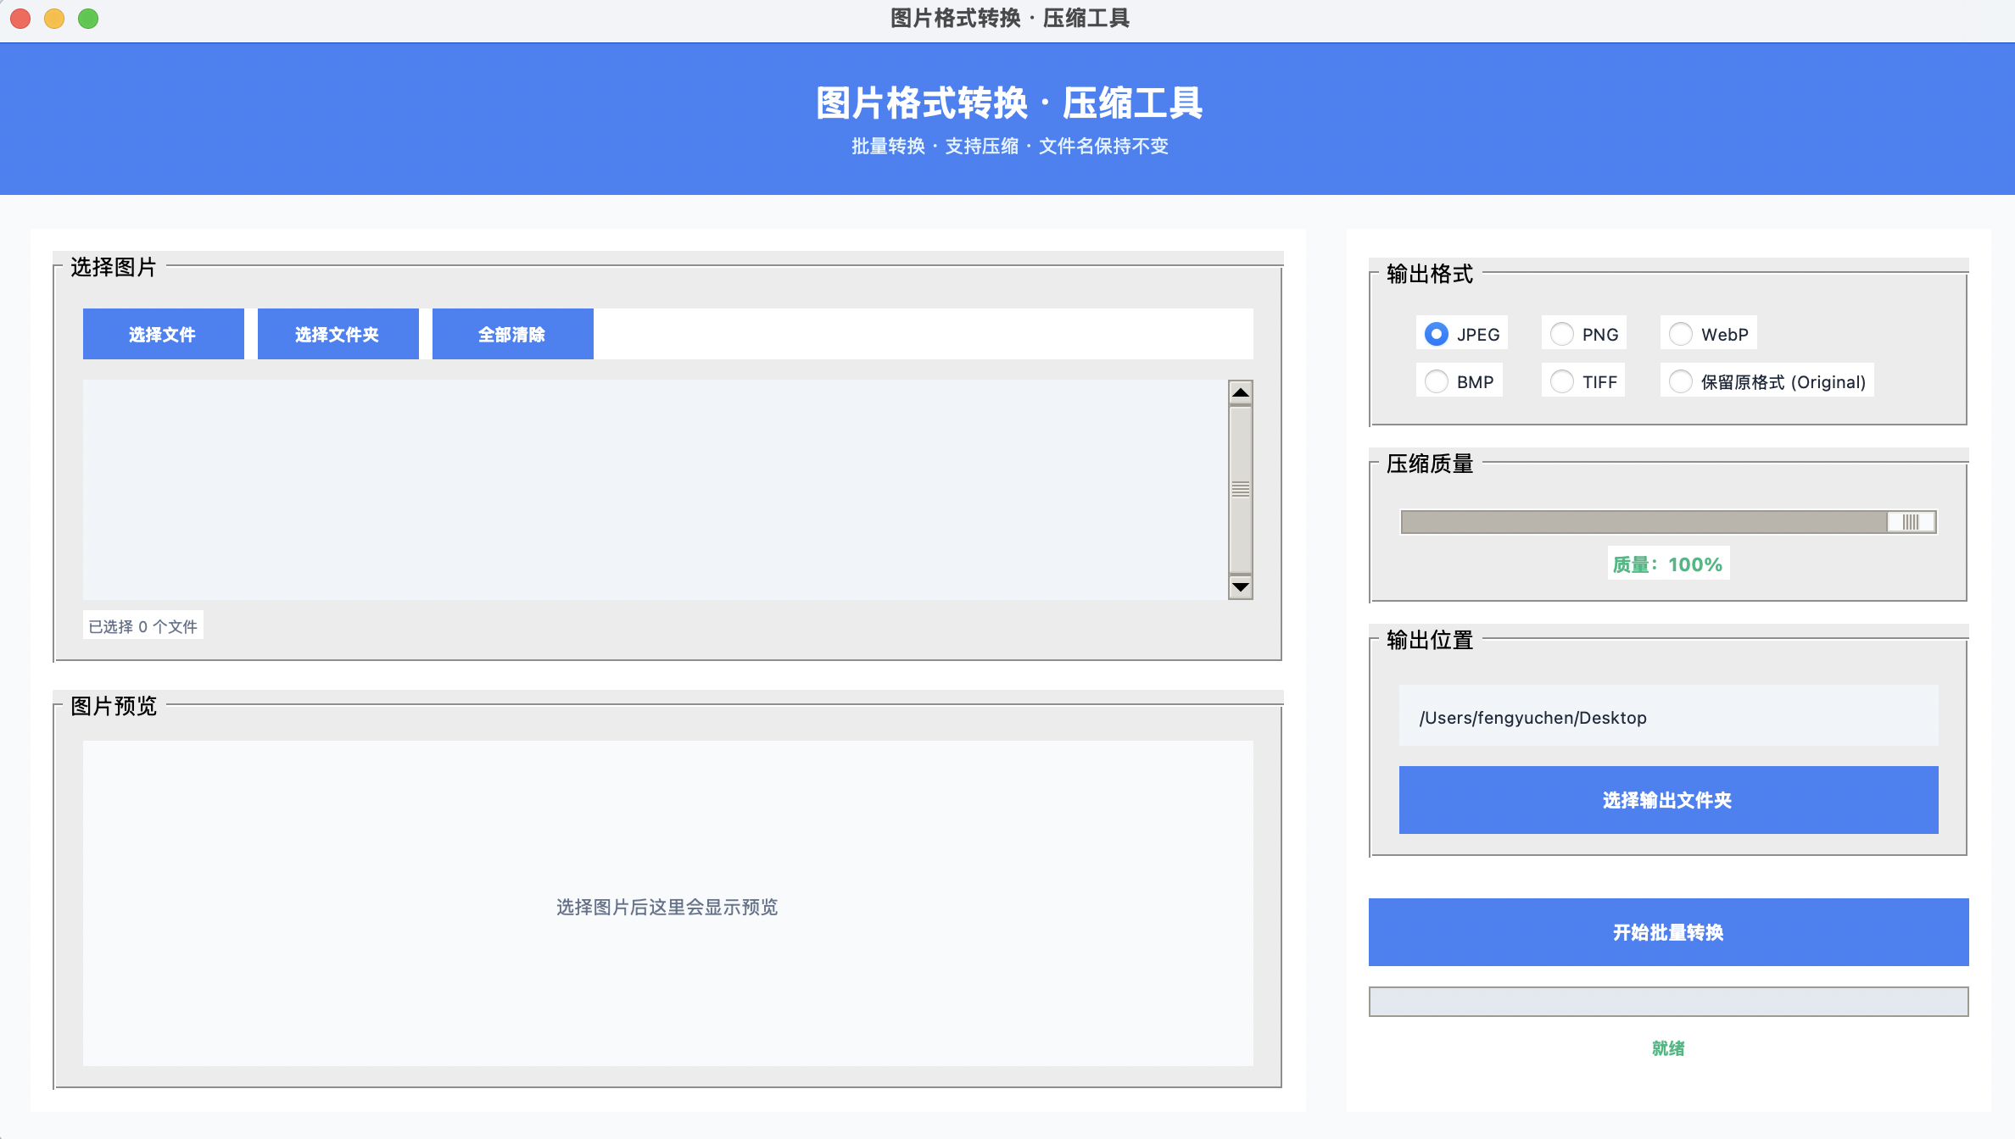This screenshot has height=1139, width=2015.
Task: Click the green macOS zoom window button
Action: 88,19
